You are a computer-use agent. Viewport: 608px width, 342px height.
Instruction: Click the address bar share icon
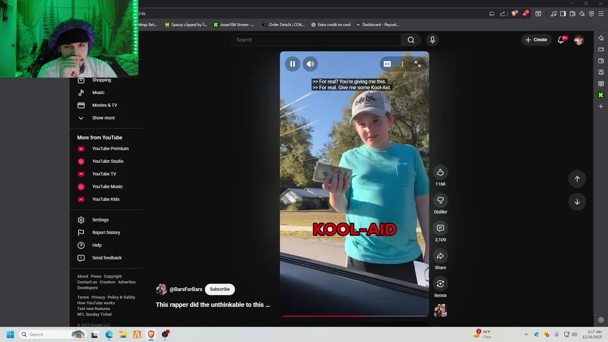pyautogui.click(x=503, y=14)
